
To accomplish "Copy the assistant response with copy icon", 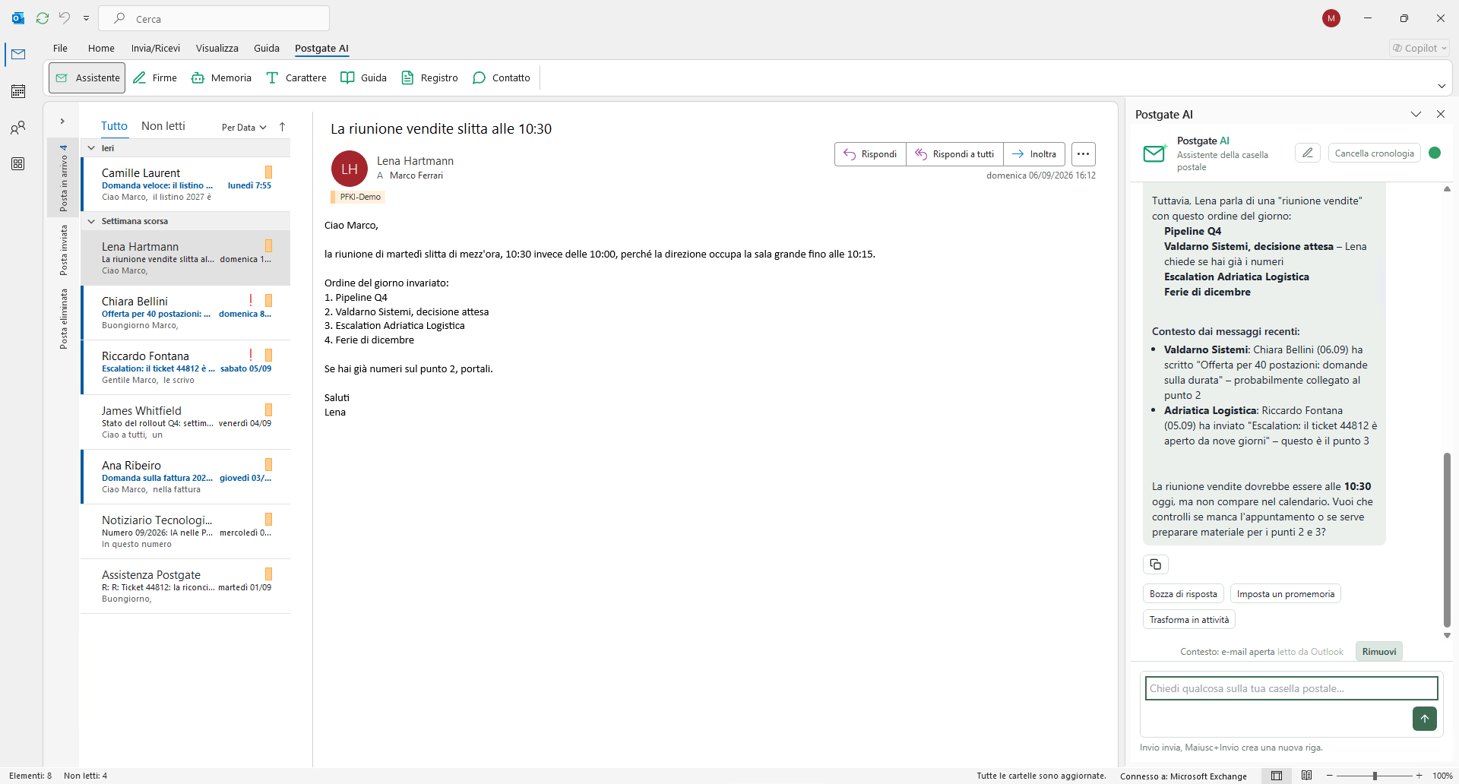I will (x=1156, y=564).
